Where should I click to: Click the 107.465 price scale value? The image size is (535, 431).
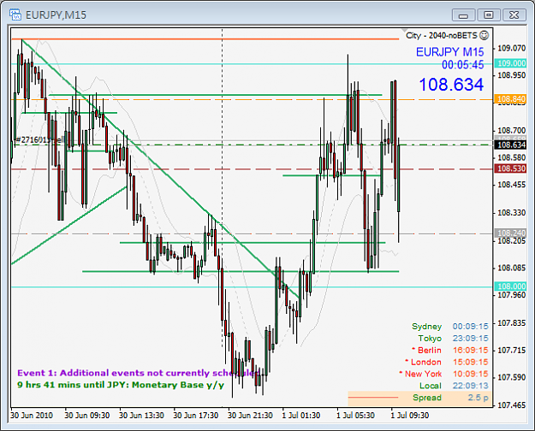511,405
